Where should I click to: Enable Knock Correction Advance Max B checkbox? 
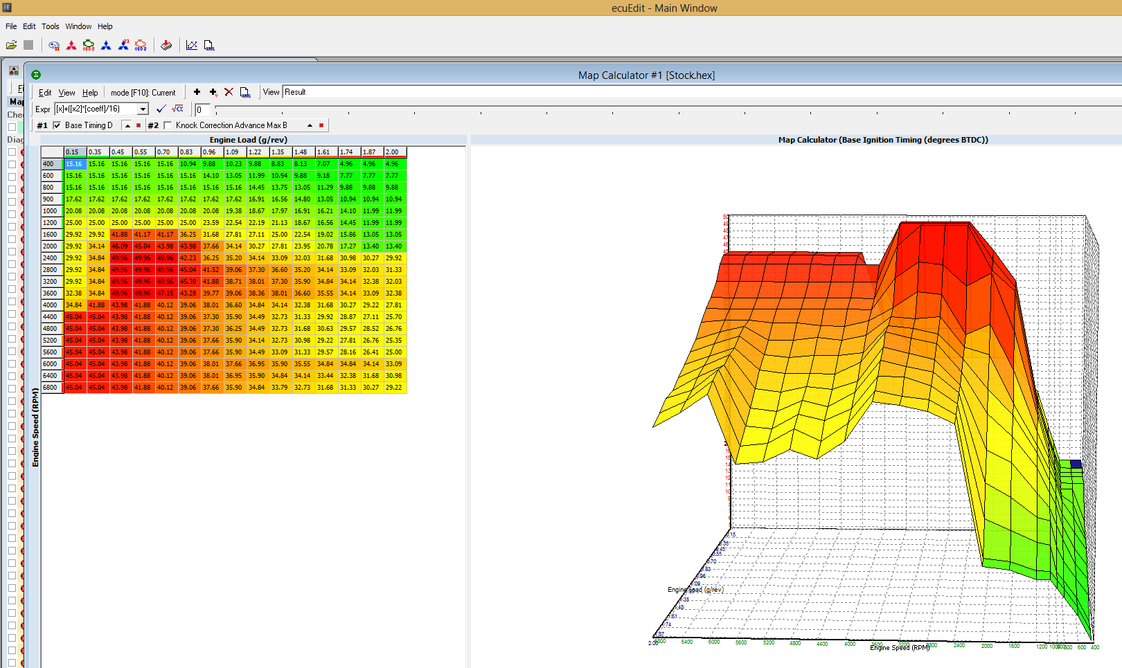click(x=168, y=125)
